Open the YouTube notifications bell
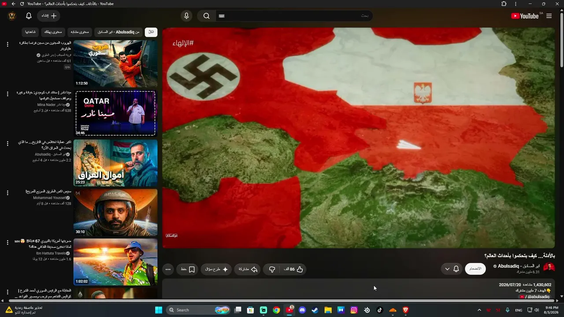Image resolution: width=564 pixels, height=317 pixels. click(x=29, y=16)
